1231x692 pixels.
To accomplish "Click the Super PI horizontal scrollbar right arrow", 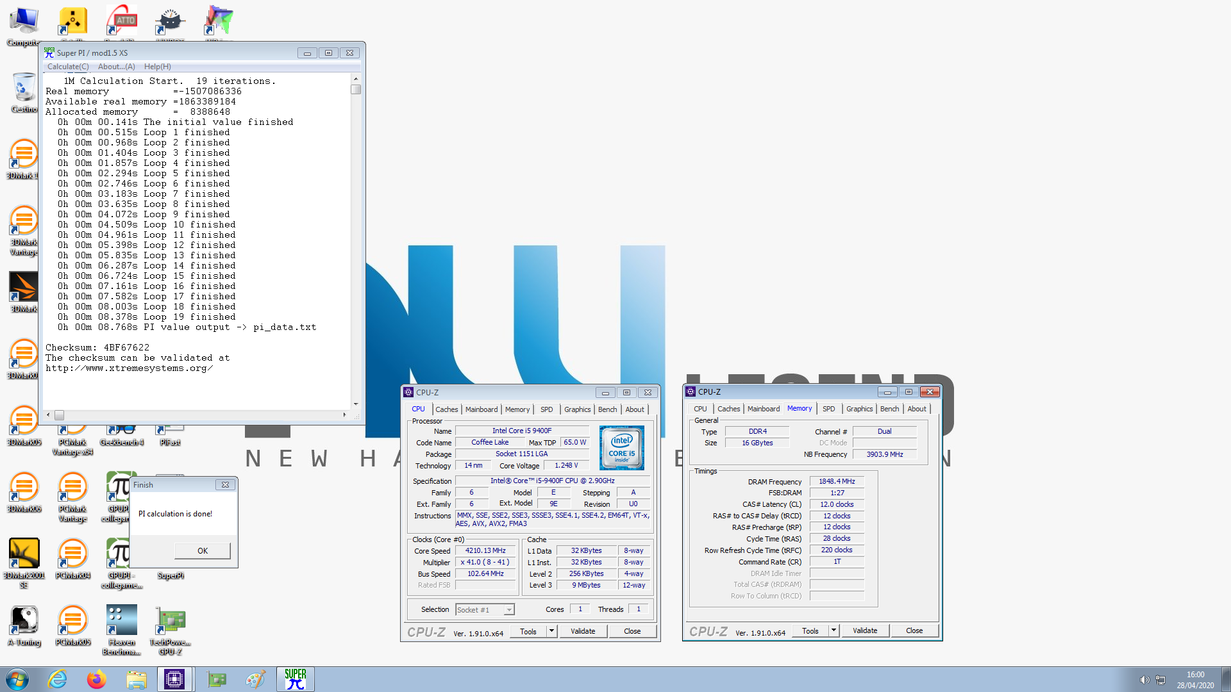I will tap(345, 415).
